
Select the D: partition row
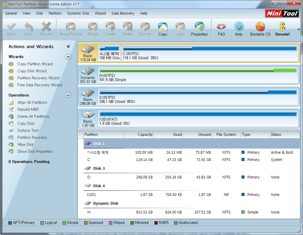click(191, 177)
